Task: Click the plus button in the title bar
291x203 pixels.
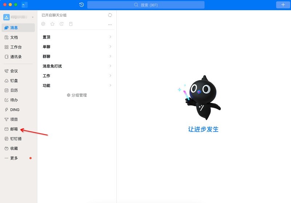Action: (283, 5)
